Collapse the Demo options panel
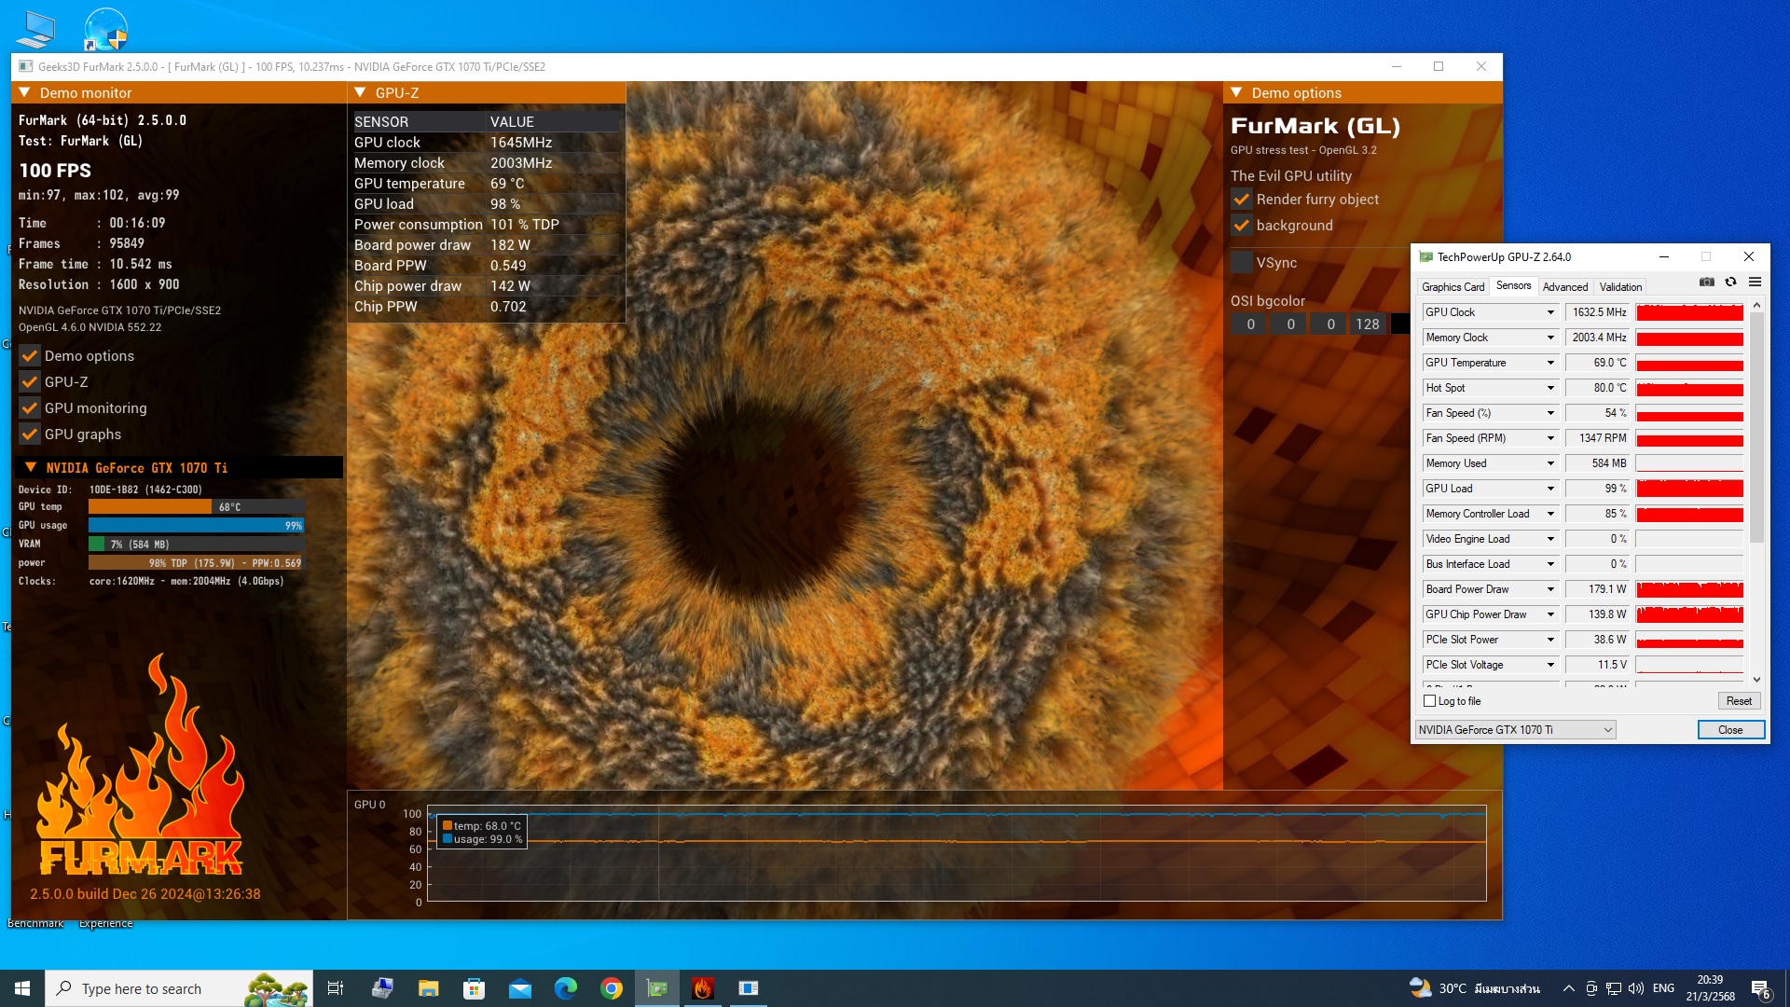This screenshot has height=1007, width=1790. pos(1237,93)
